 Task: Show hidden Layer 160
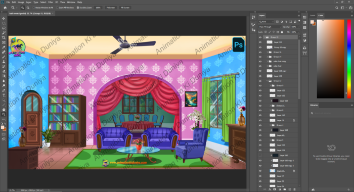(x=260, y=156)
